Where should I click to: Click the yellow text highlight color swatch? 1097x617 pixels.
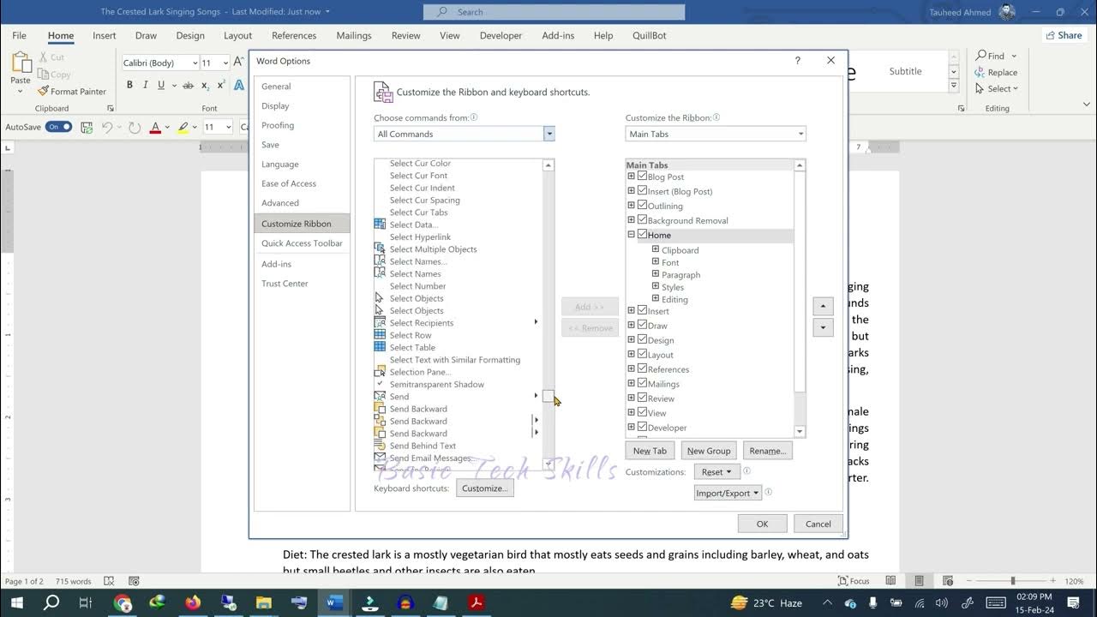click(x=183, y=127)
